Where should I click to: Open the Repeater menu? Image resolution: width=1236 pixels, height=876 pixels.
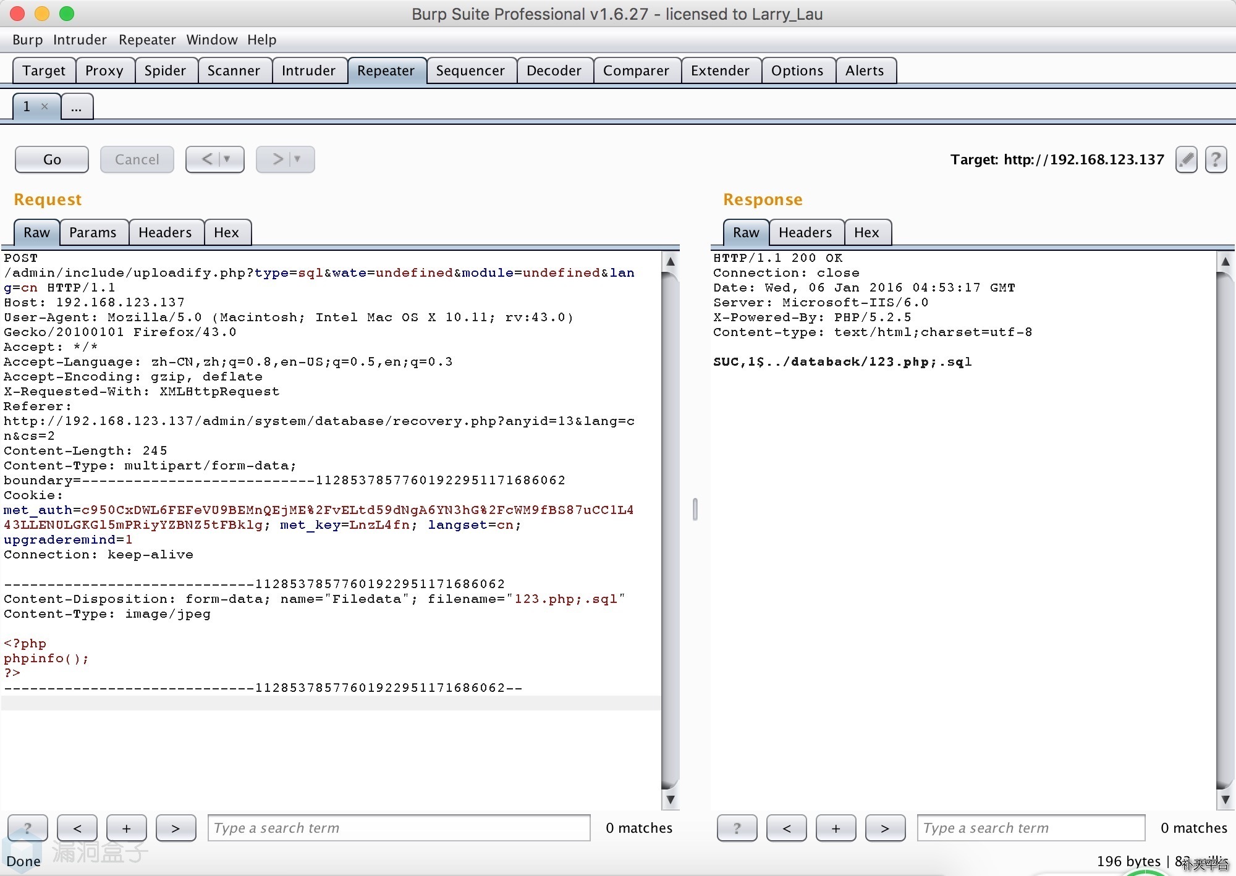[x=148, y=40]
